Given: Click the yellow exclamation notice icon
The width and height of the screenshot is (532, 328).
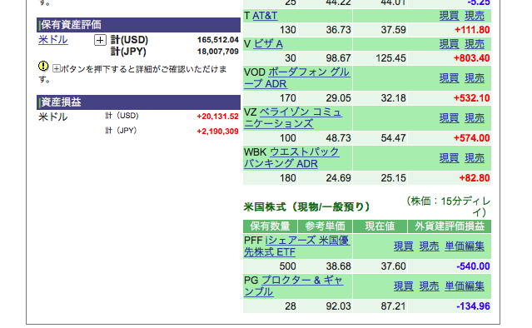Looking at the screenshot, I should coord(43,66).
